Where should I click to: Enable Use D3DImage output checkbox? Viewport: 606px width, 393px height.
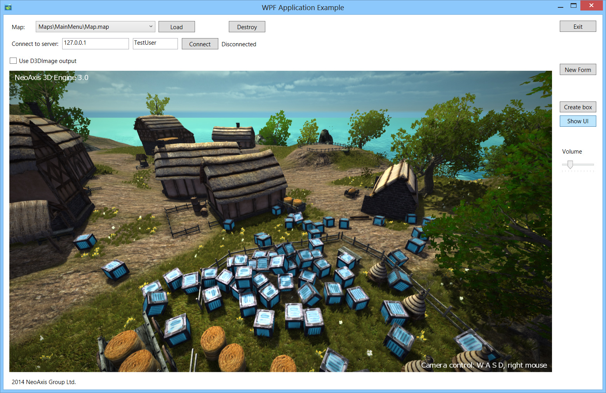pos(14,61)
